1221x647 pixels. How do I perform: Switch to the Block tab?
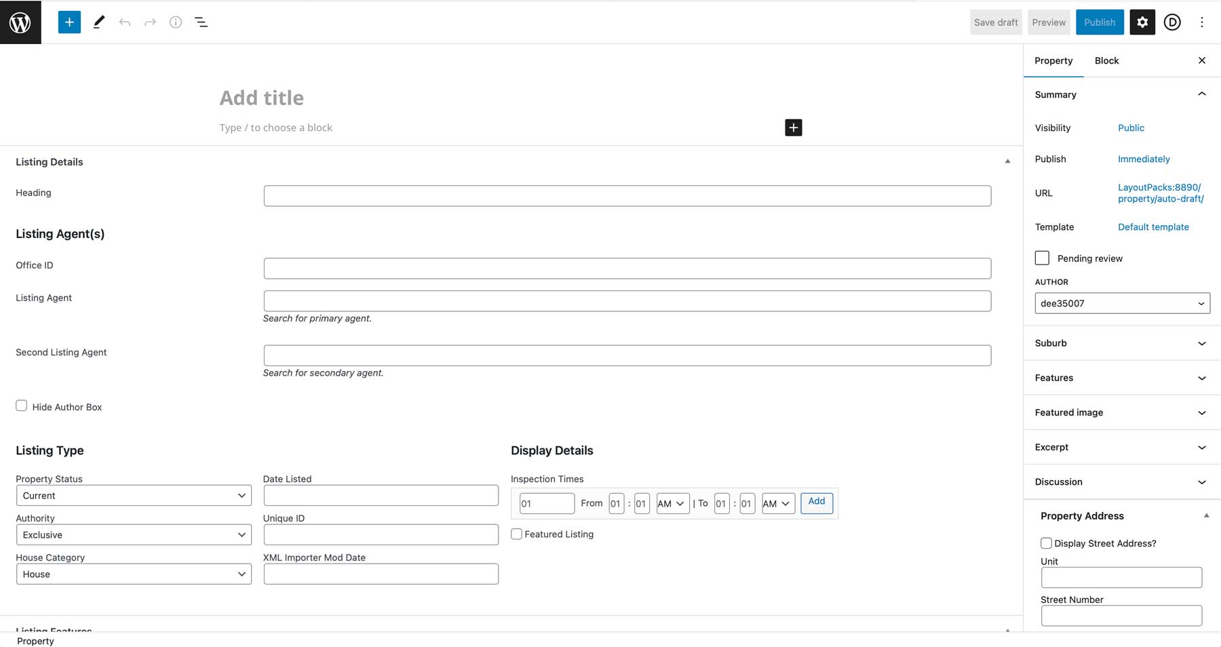1106,60
